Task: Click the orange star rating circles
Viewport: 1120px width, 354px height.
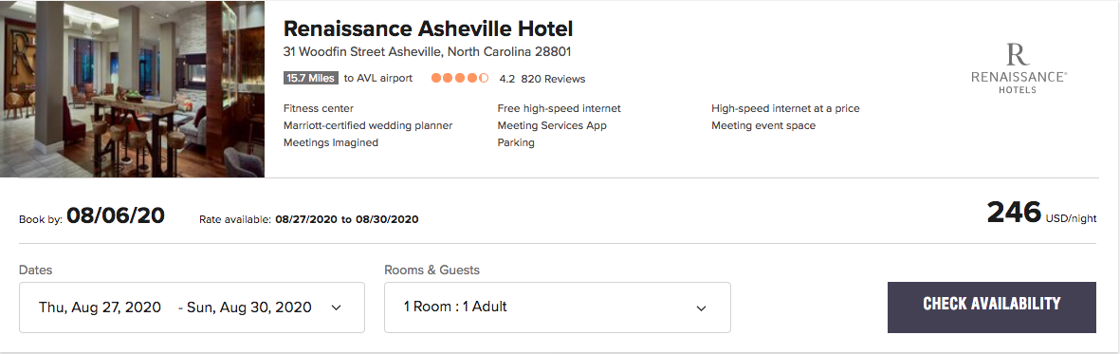Action: (x=460, y=78)
